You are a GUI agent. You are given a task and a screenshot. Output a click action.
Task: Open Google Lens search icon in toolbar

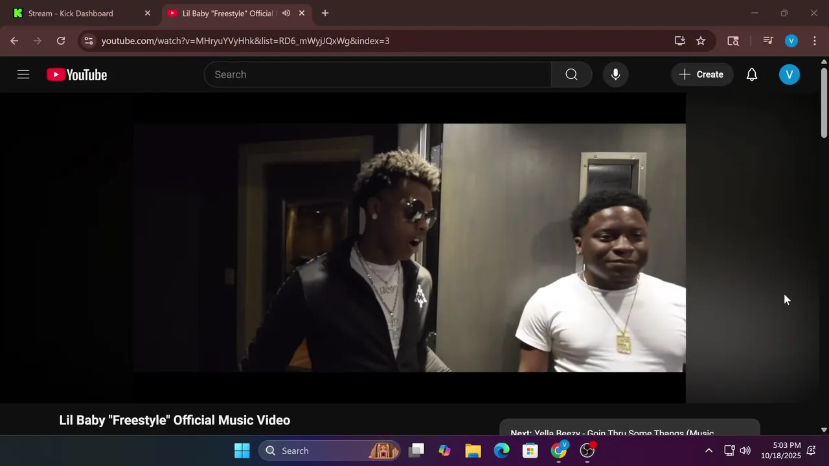[733, 41]
